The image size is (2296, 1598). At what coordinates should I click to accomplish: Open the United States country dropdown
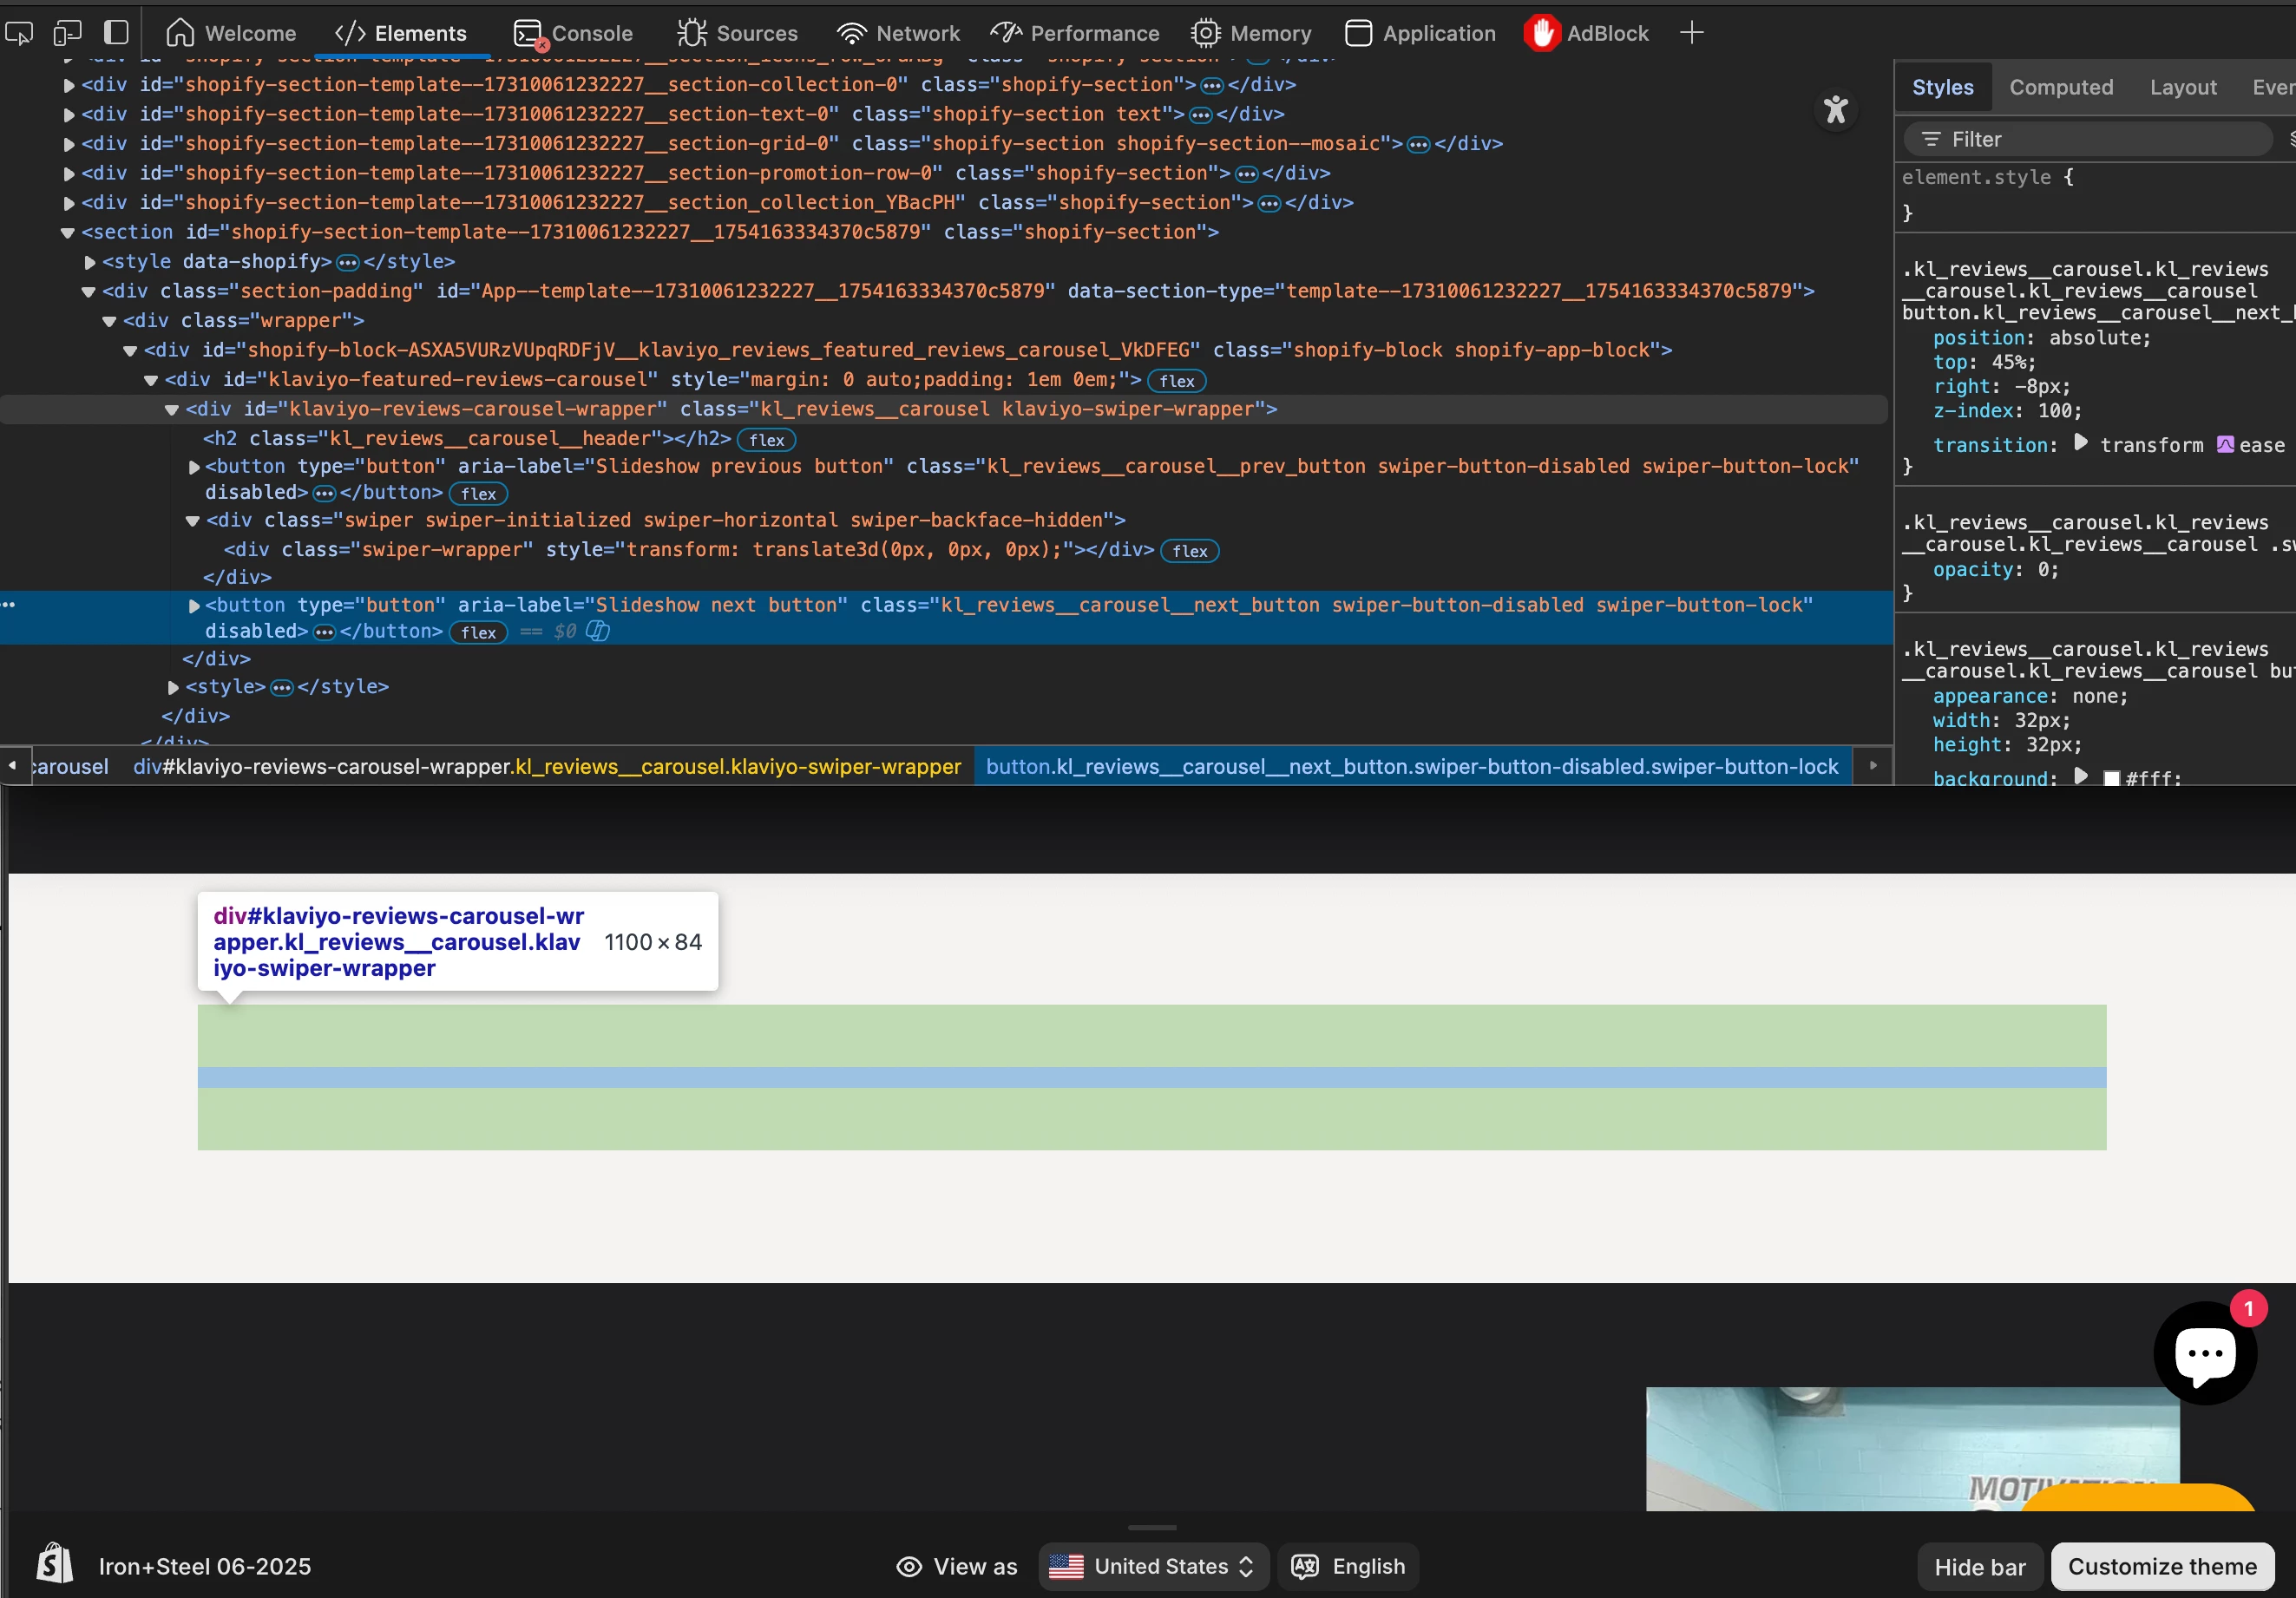(x=1153, y=1567)
